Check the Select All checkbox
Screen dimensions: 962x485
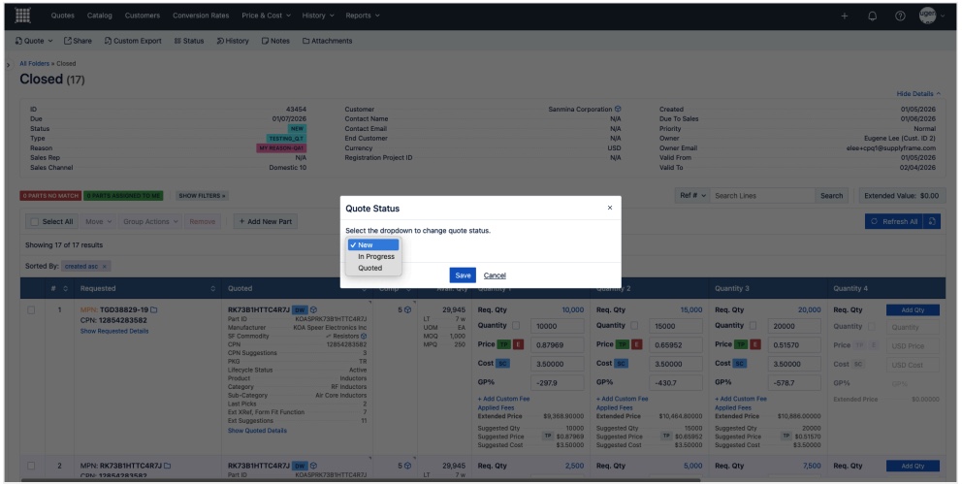(36, 221)
